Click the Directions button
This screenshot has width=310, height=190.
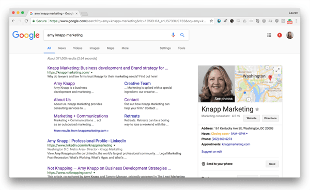(270, 118)
